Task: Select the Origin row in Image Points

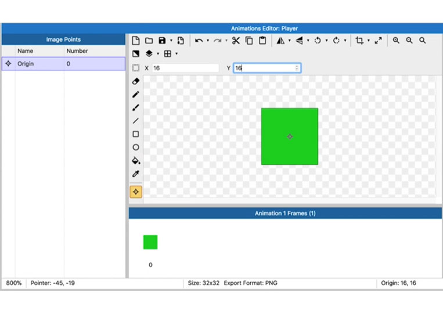Action: click(63, 64)
